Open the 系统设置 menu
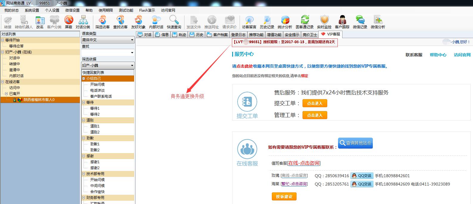The width and height of the screenshot is (473, 204). pyautogui.click(x=32, y=10)
